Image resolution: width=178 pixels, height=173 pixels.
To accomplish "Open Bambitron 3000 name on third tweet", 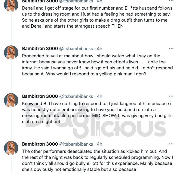I will point(40,96).
